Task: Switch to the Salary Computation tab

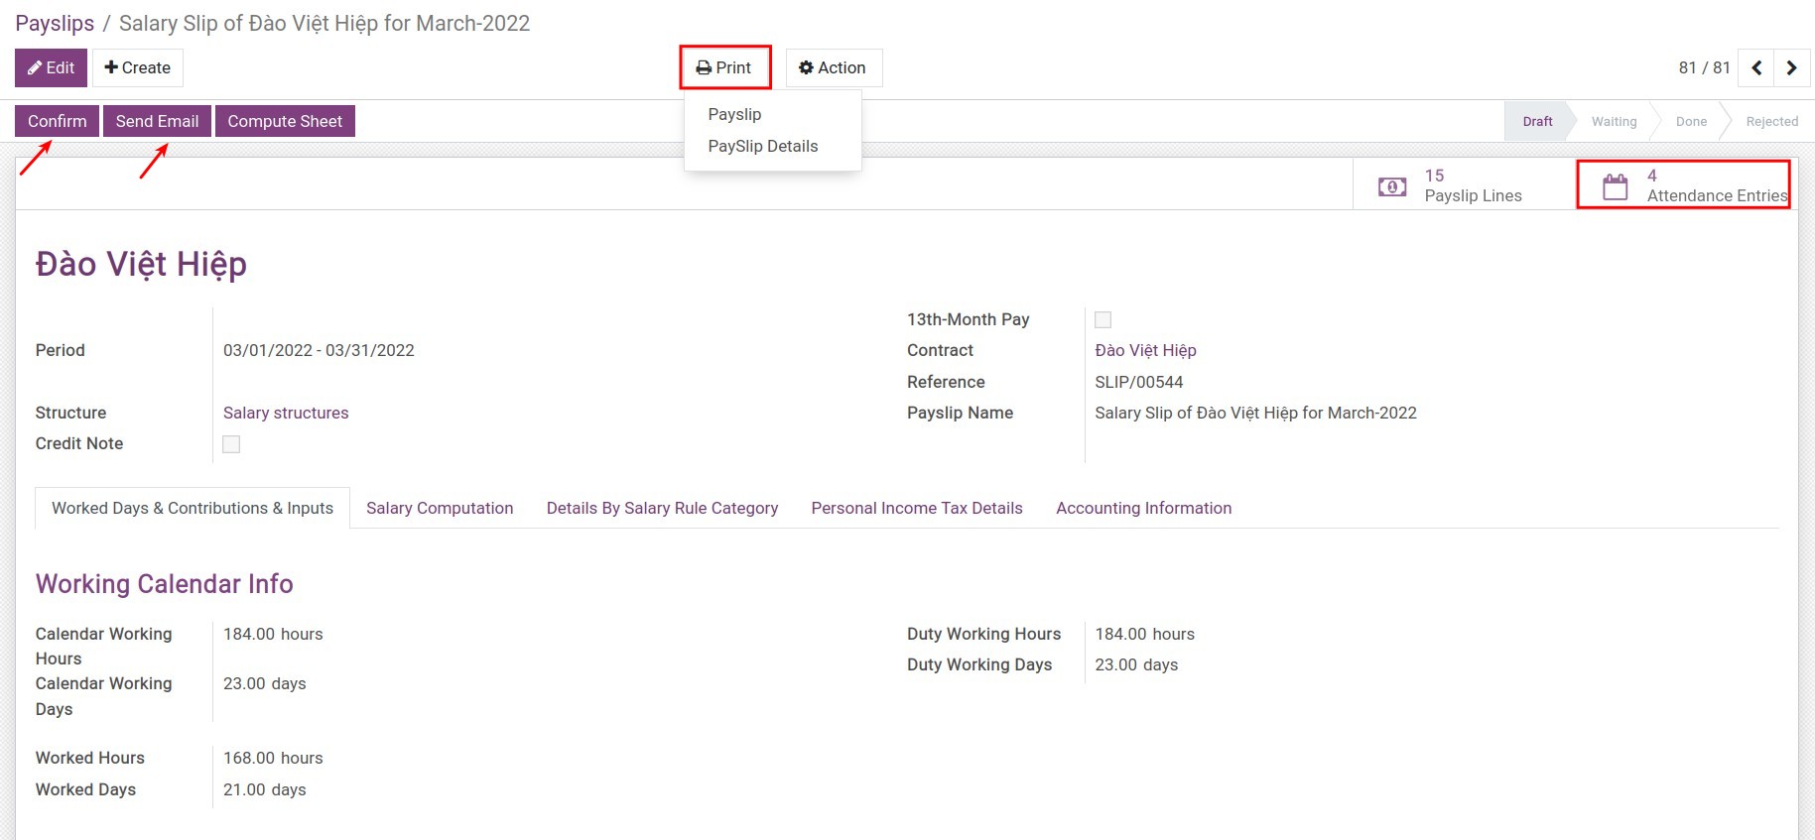Action: click(440, 508)
